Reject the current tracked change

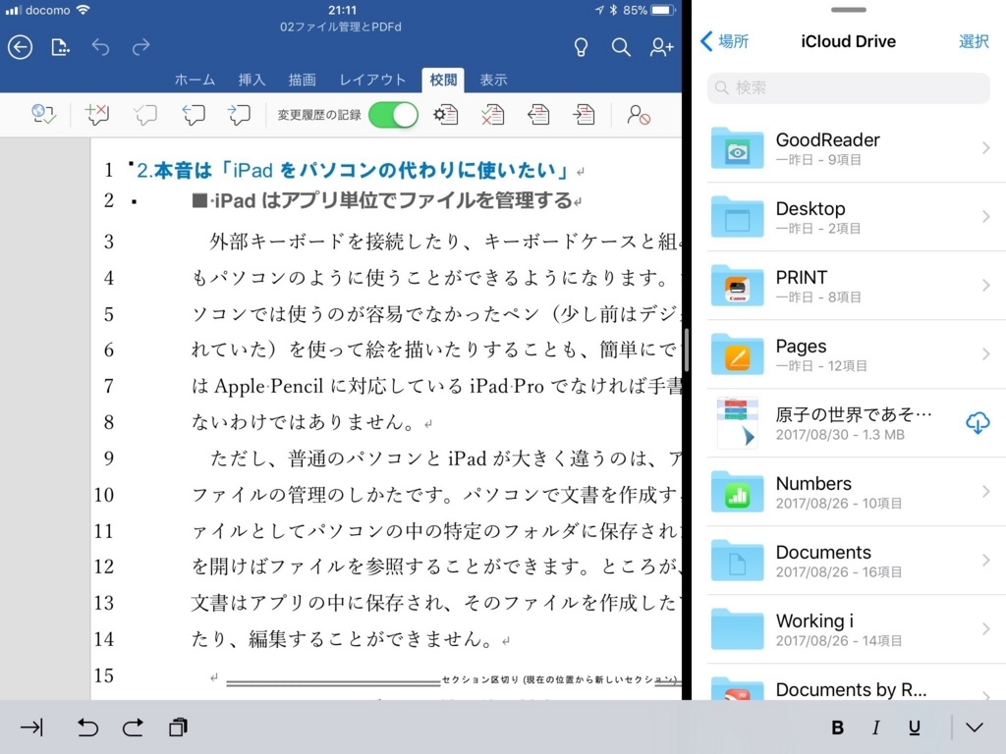(492, 114)
